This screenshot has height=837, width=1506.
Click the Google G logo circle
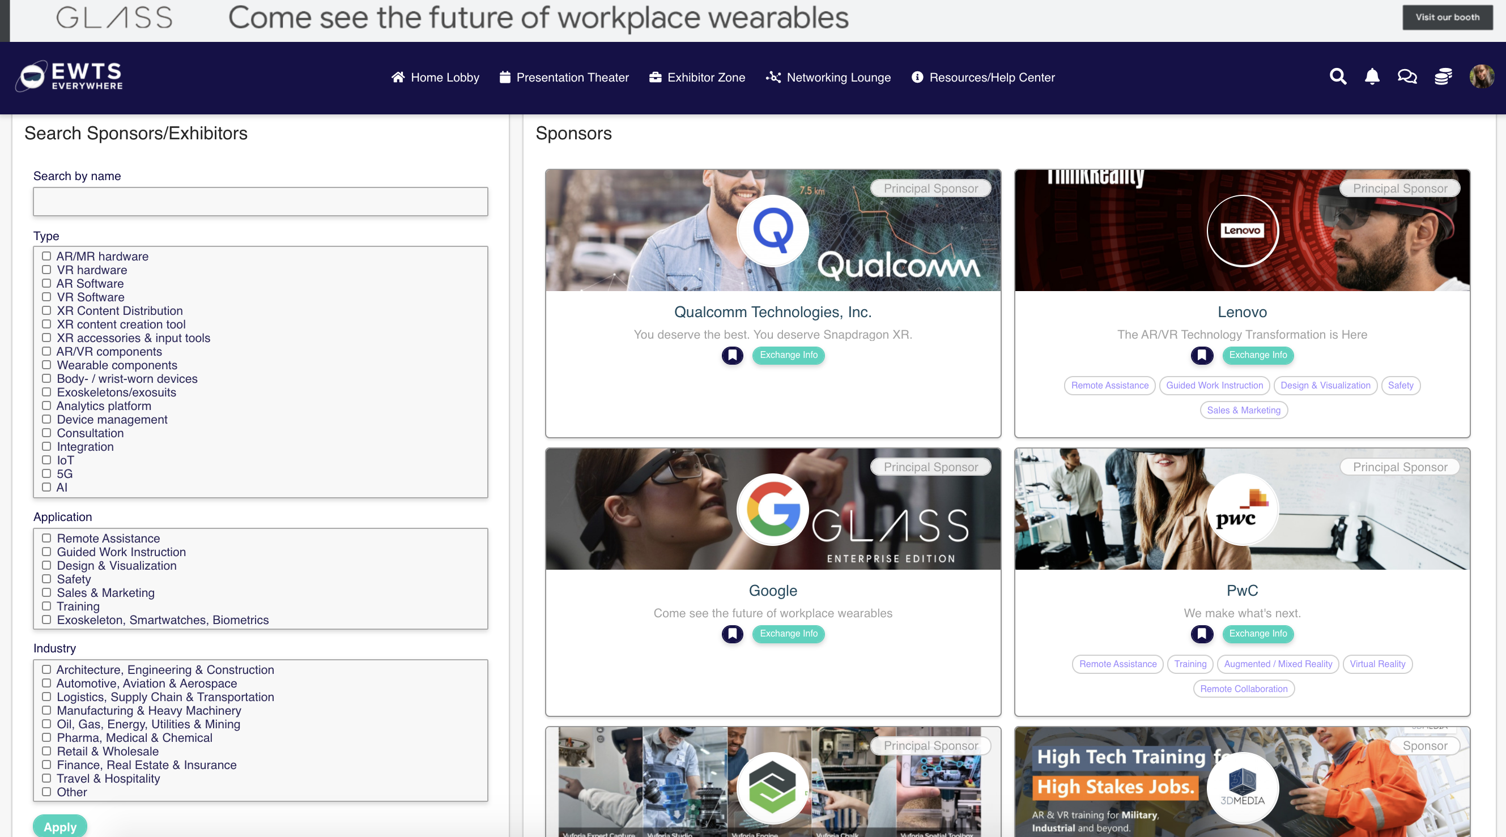tap(773, 509)
